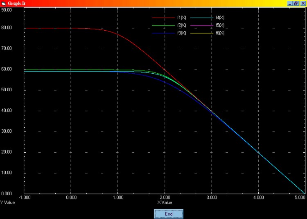307x219 pixels.
Task: Click the 0.000 tick on X axis
Action: [71, 197]
